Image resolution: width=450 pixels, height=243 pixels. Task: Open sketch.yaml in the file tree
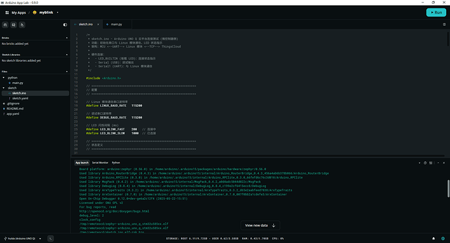pyautogui.click(x=20, y=98)
